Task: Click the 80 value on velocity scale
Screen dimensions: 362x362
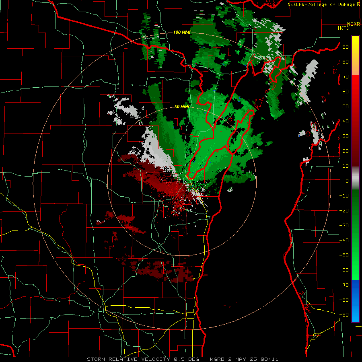Action: tap(346, 62)
